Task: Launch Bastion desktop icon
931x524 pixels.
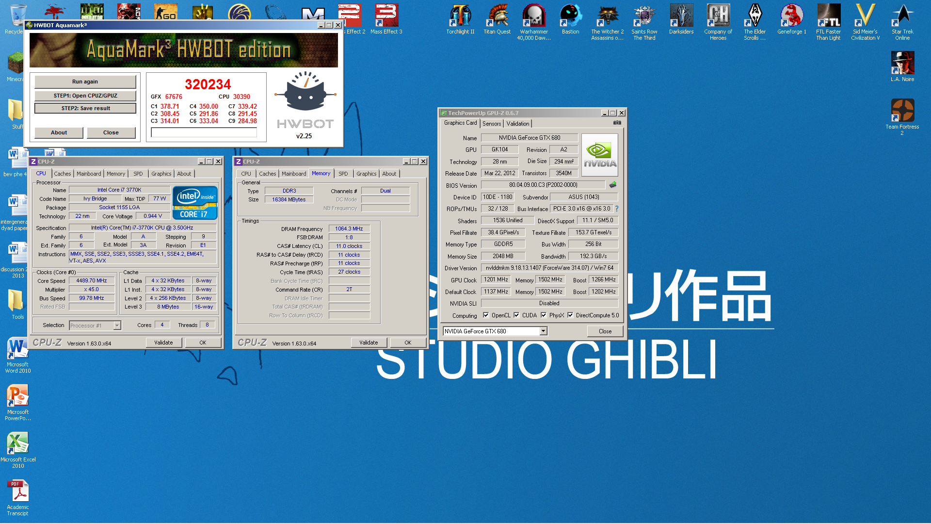Action: point(571,20)
